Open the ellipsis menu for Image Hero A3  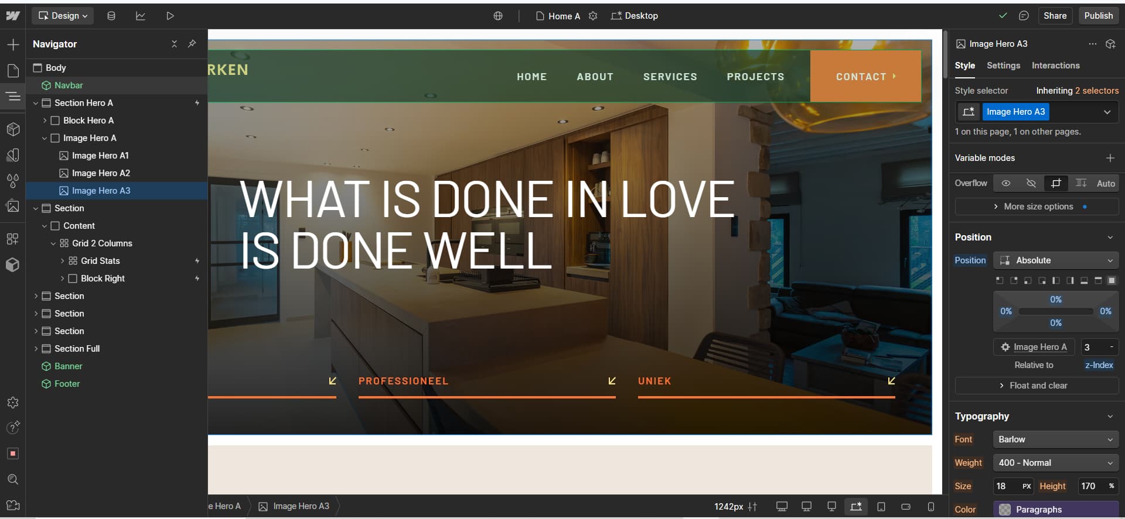pyautogui.click(x=1092, y=44)
